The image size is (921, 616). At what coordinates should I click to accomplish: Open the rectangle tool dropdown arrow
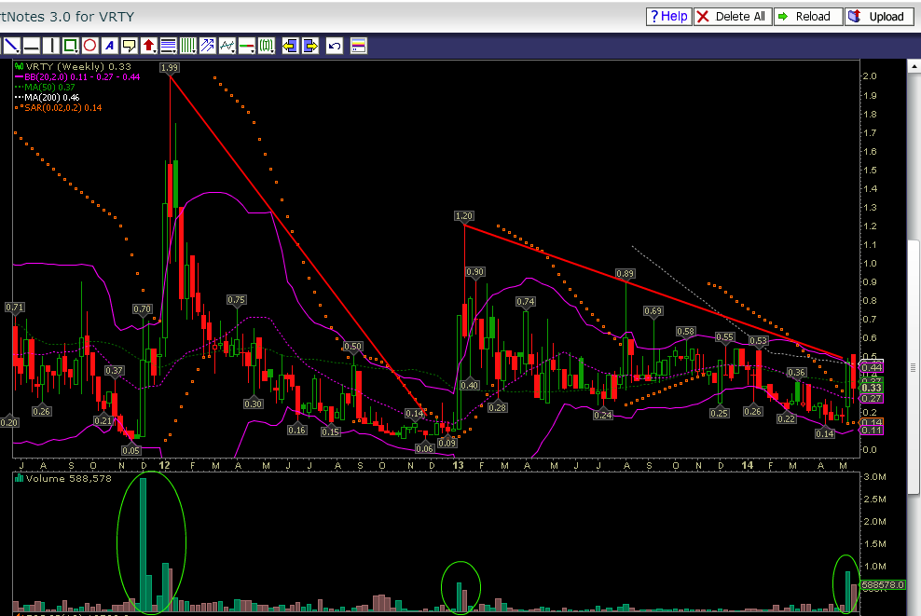(x=76, y=51)
